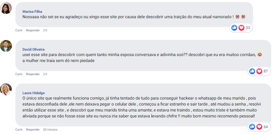This screenshot has height=135, width=273.
Task: Click Curtir under David Oliveira's comment
Action: tap(19, 74)
